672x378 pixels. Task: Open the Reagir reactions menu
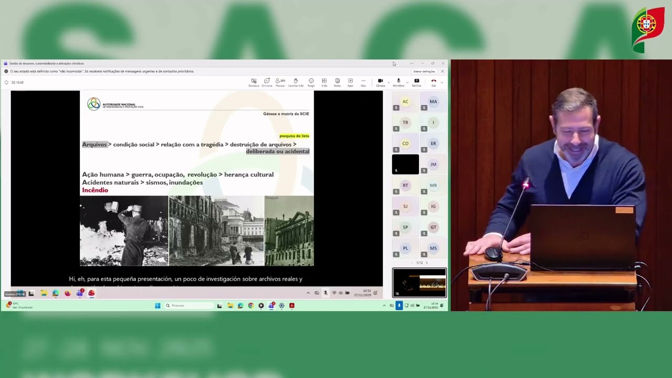(x=311, y=82)
